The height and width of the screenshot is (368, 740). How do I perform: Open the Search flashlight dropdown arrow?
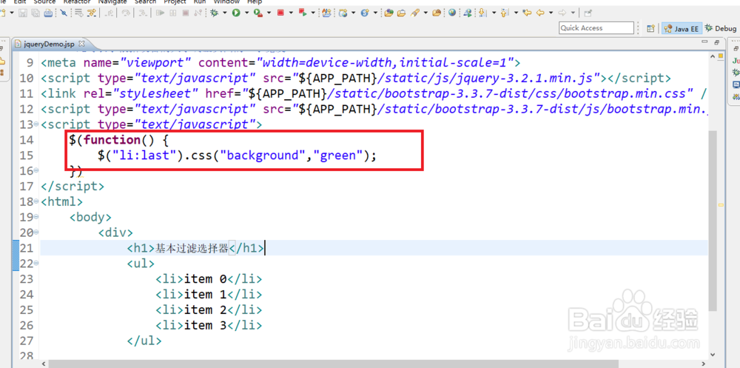tap(425, 13)
